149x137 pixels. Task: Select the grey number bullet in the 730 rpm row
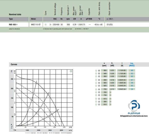coord(99,95)
